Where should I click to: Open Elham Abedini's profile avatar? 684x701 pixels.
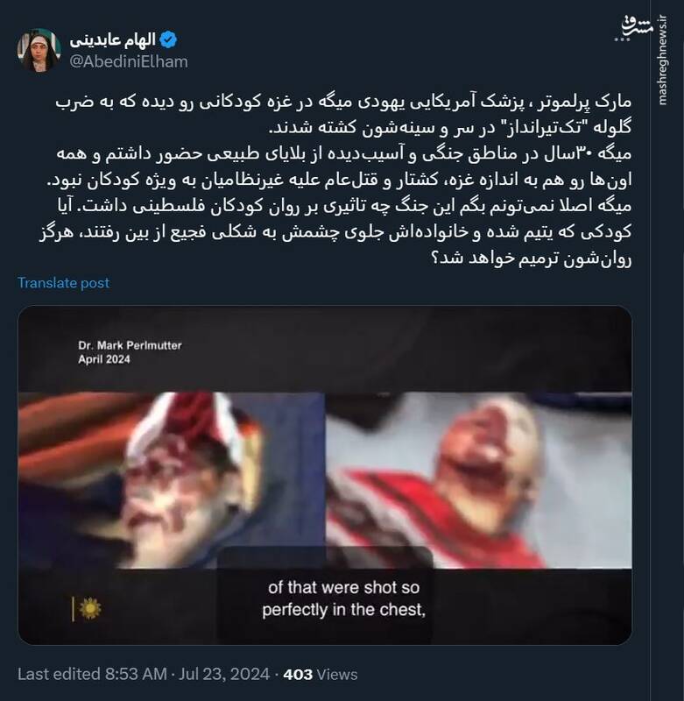click(x=39, y=50)
